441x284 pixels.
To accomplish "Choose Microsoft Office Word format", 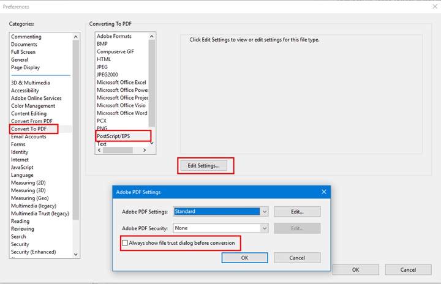I will click(122, 113).
